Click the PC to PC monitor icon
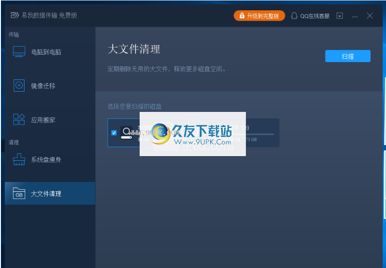The image size is (386, 268). [19, 52]
